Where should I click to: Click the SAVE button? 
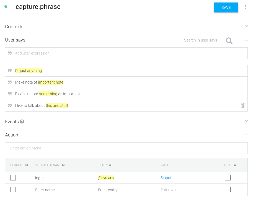point(226,7)
